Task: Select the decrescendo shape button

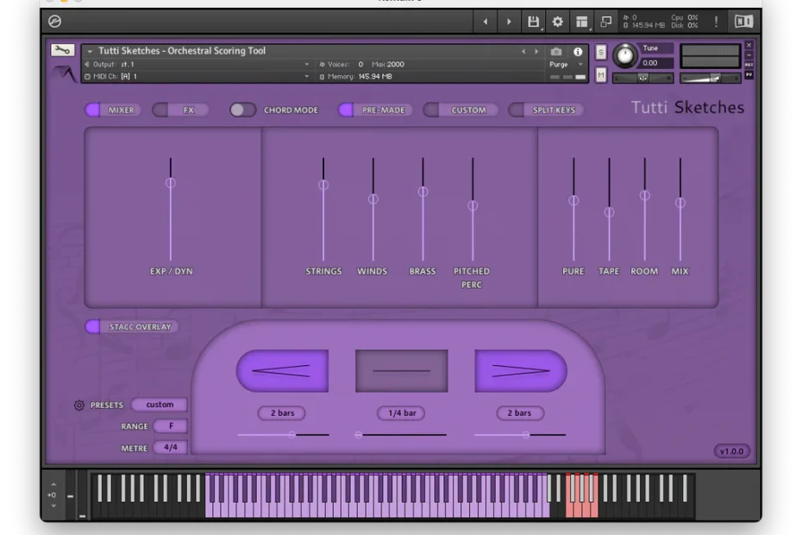Action: tap(520, 371)
